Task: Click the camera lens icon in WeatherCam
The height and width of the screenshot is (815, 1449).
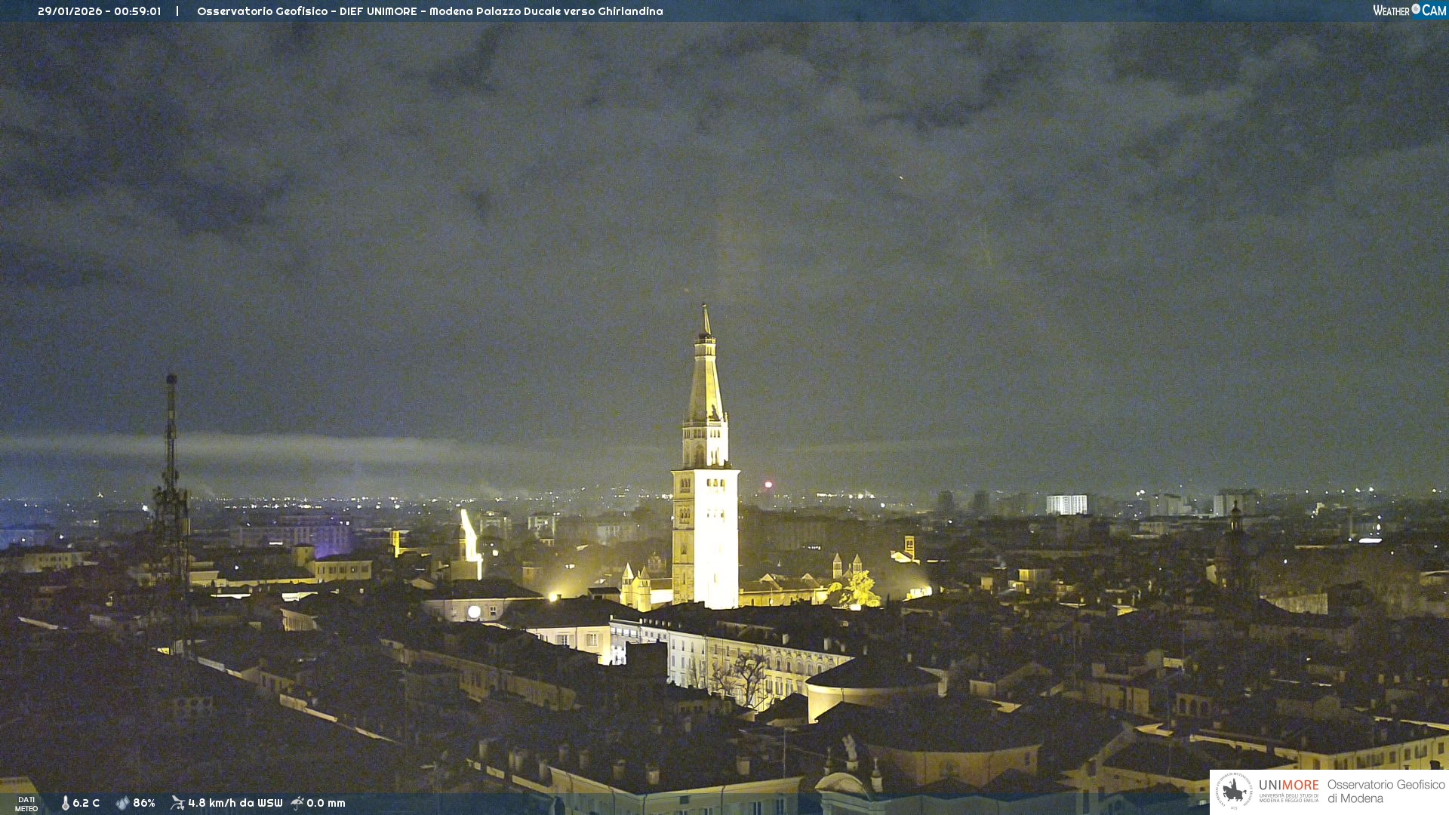Action: [x=1416, y=9]
